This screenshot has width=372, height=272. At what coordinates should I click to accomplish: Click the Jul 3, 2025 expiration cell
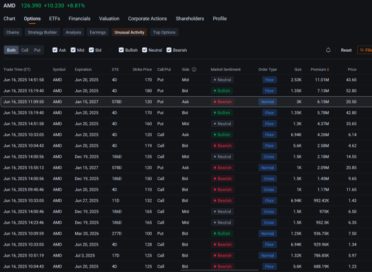[x=85, y=256]
